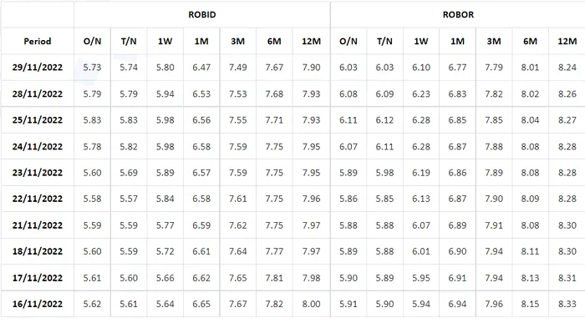This screenshot has height=323, width=585.
Task: Click the ROBID group header
Action: 202,14
